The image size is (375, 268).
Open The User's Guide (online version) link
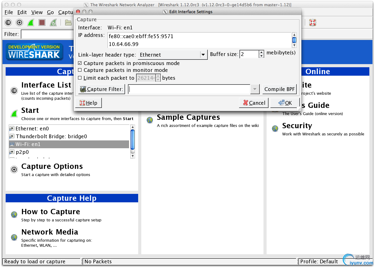[x=313, y=114]
